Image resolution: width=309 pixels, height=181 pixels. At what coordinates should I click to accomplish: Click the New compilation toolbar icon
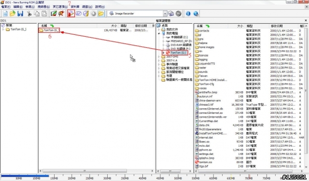click(5, 14)
